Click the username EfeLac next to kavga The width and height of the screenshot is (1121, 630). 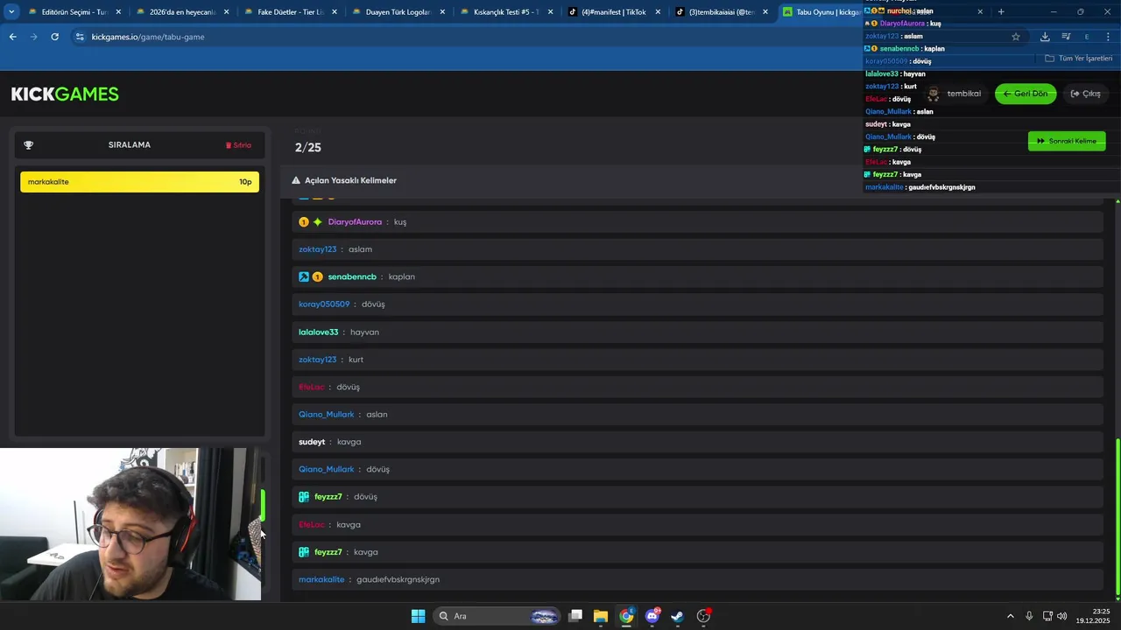point(312,525)
